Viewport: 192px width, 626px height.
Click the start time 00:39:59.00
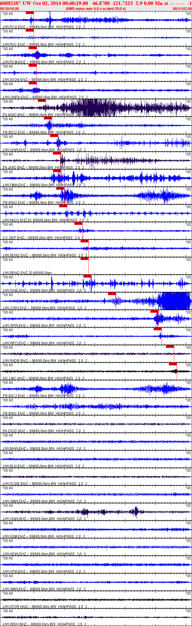9,8
